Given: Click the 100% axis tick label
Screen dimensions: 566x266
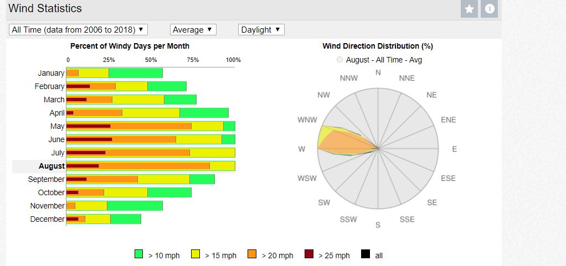Looking at the screenshot, I should coord(233,60).
